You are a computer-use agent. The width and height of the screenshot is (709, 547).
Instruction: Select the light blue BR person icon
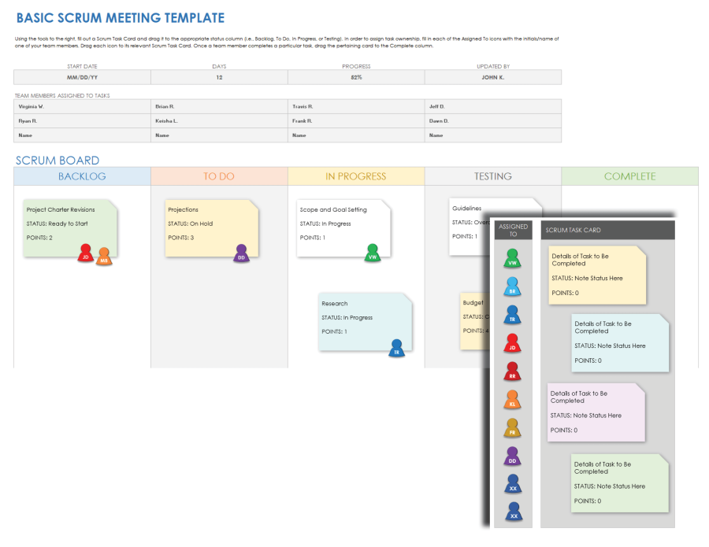point(513,286)
